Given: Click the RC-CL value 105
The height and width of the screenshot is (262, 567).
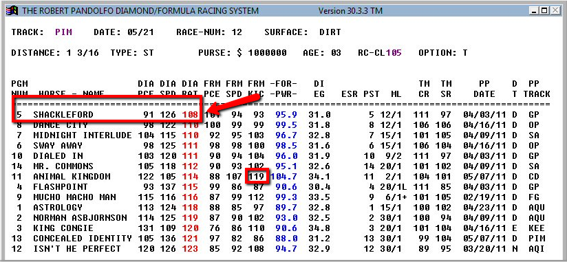Looking at the screenshot, I should click(x=394, y=53).
